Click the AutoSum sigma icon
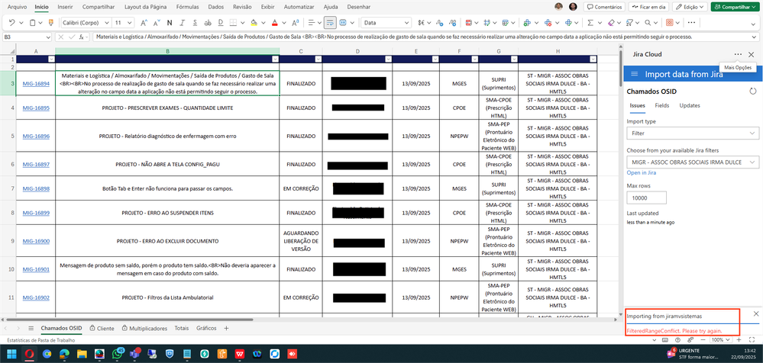763x363 pixels. coord(590,22)
